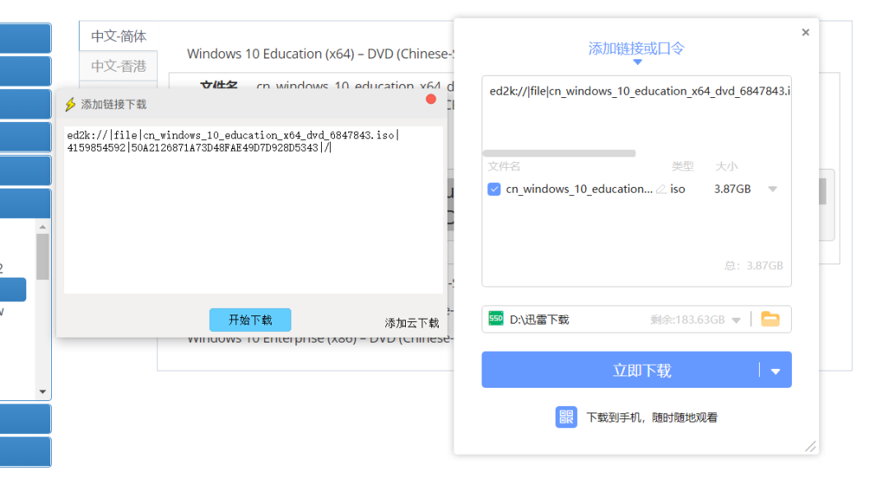Click inside the ed2k link text area

point(254,210)
